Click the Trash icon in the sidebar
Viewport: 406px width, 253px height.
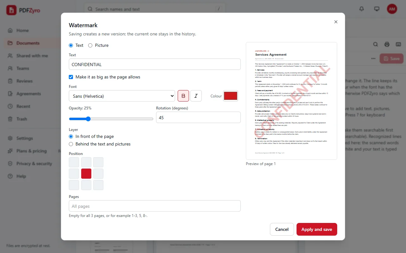click(10, 119)
